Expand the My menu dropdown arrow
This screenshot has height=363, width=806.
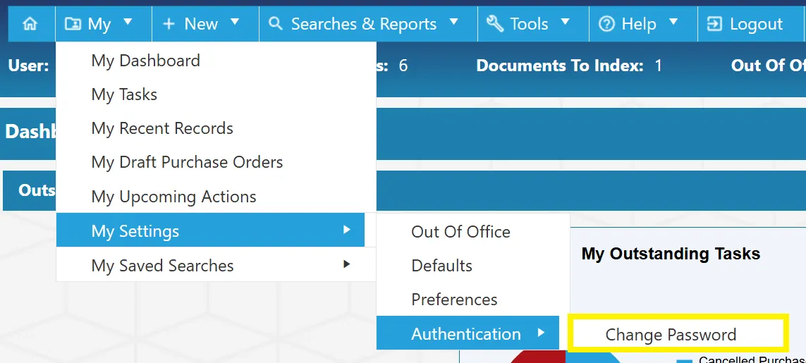(128, 22)
